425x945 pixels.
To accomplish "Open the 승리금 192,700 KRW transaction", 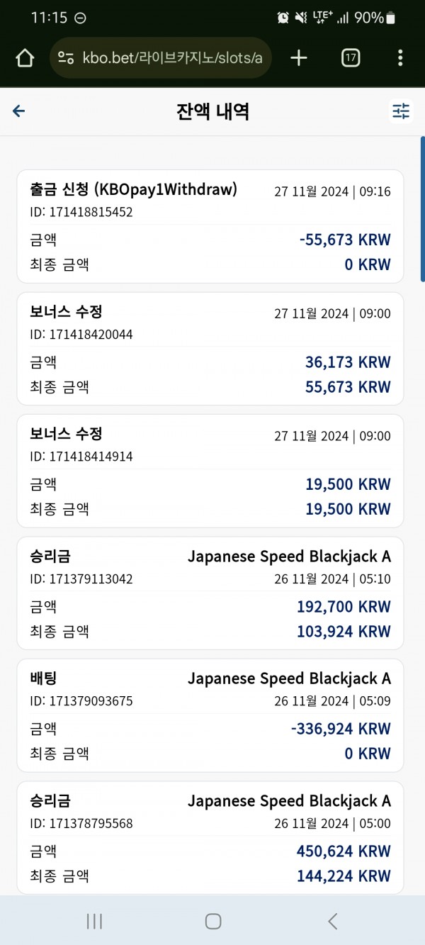I will 210,593.
